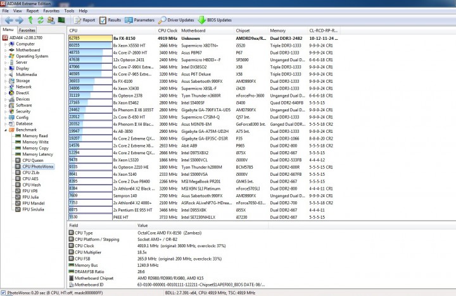Viewport: 456px width, 296px height.
Task: Collapse the Benchmark tree node
Action: pos(5,130)
